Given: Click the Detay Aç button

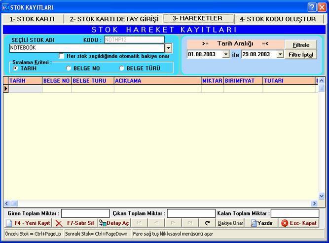Looking at the screenshot, I should pyautogui.click(x=114, y=223).
